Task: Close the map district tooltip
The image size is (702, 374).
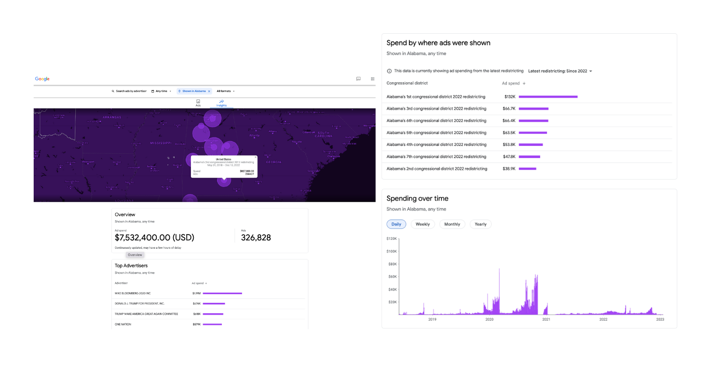Action: pos(255,157)
